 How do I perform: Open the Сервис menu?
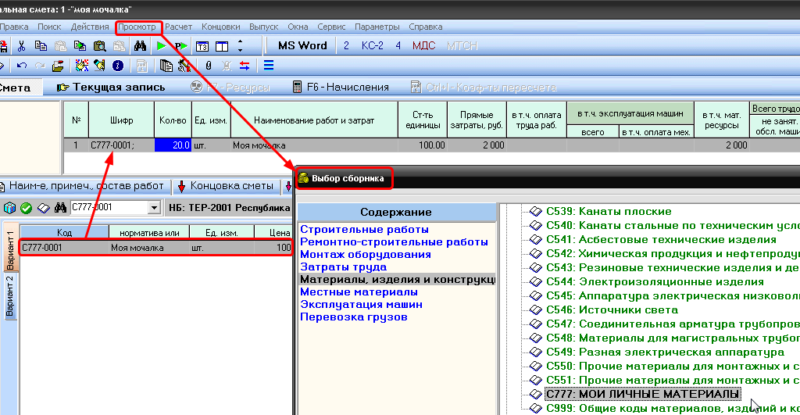332,27
